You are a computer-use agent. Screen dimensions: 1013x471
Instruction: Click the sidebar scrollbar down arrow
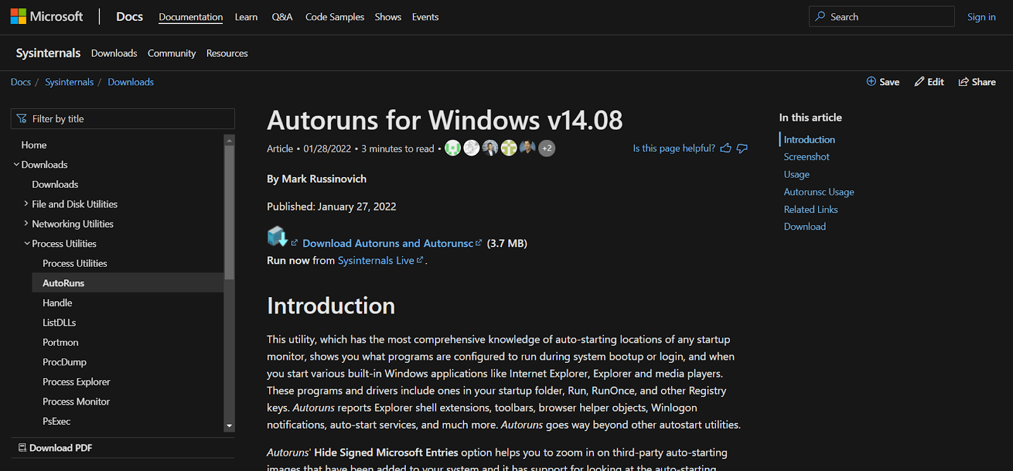[x=229, y=426]
